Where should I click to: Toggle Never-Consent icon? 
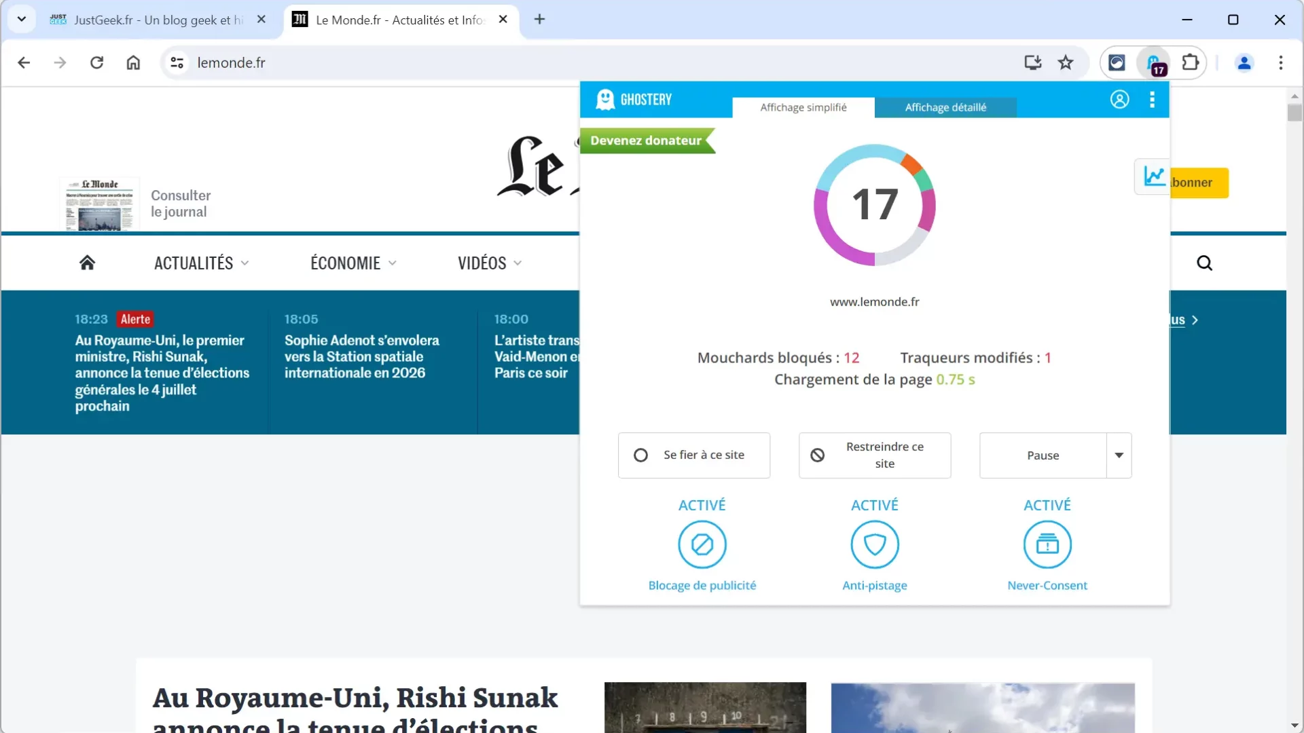[1047, 544]
